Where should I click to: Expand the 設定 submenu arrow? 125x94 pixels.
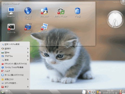[x=28, y=60]
